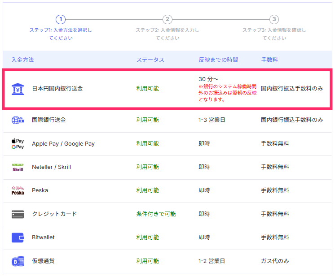Image resolution: width=335 pixels, height=276 pixels.
Task: Choose クレジットカード deposit method
Action: (54, 214)
